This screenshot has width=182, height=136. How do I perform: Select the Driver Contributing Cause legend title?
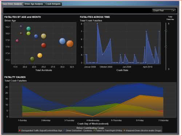pyautogui.click(x=90, y=128)
